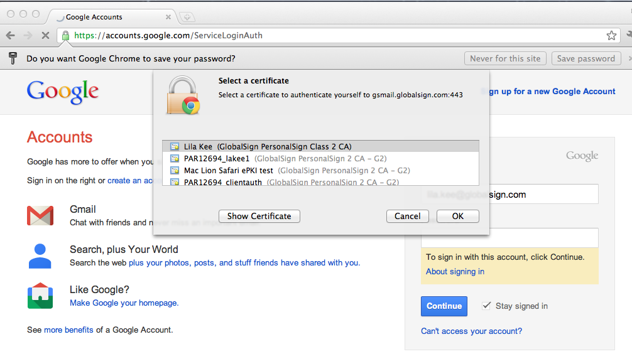Click the Gmail envelope icon
This screenshot has height=354, width=632.
(40, 216)
